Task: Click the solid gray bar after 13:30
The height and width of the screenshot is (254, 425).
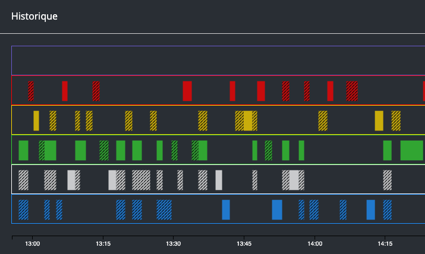Action: point(219,180)
